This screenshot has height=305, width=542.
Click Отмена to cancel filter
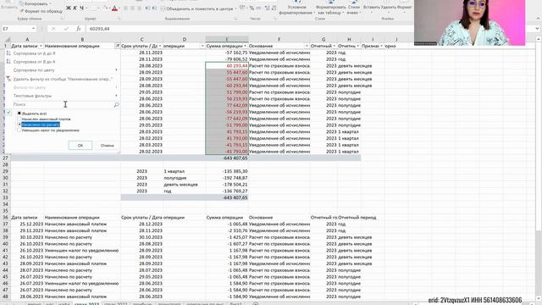(x=108, y=146)
